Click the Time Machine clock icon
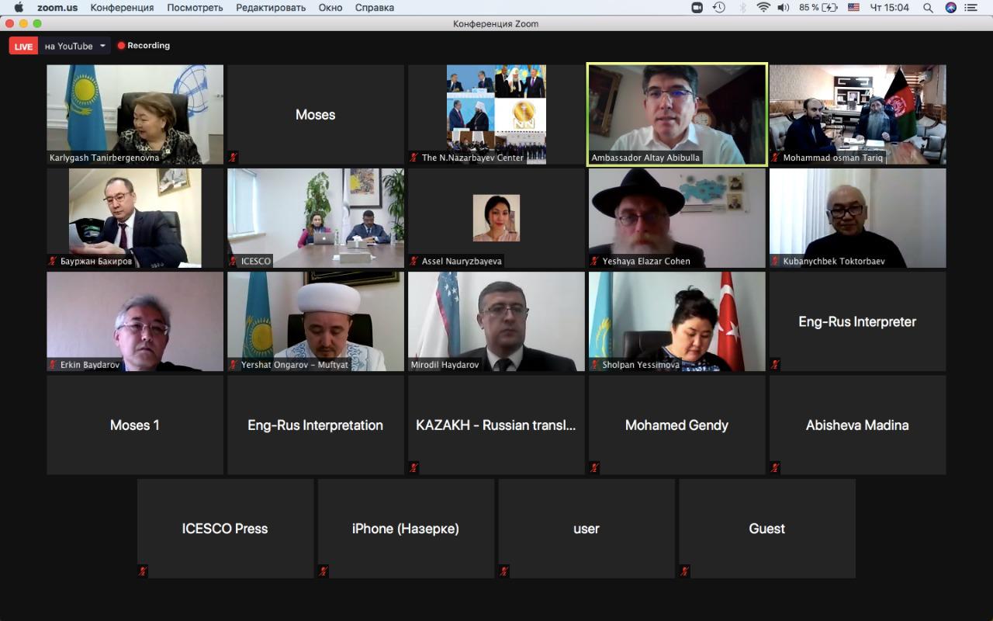Viewport: 993px width, 621px height. (x=719, y=8)
